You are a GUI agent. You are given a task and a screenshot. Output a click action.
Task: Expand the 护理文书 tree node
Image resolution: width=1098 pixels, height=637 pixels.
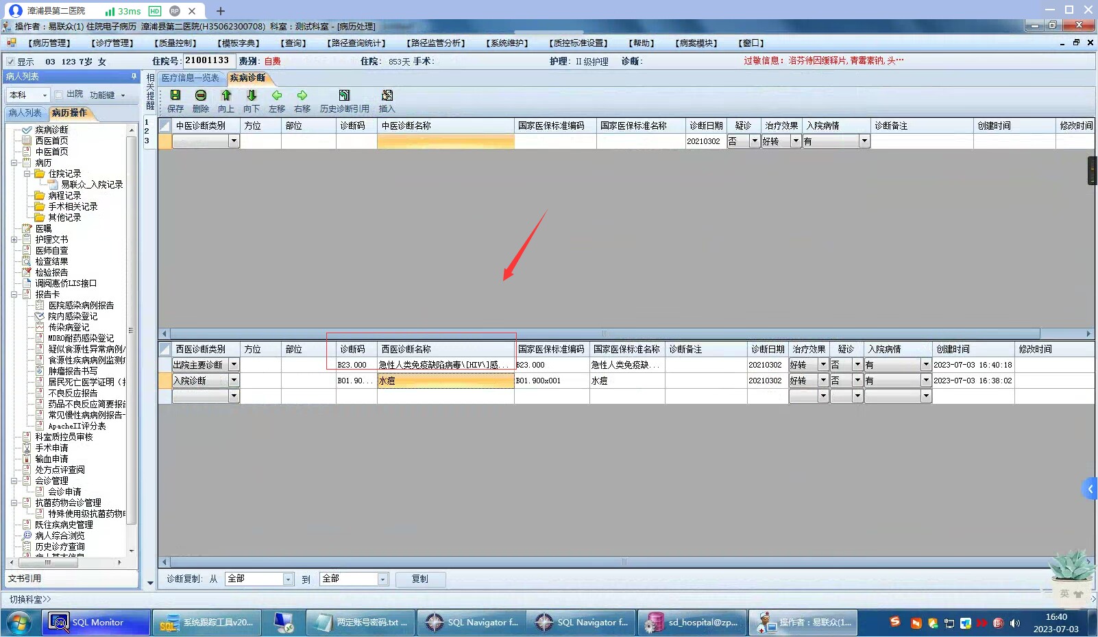pos(14,239)
